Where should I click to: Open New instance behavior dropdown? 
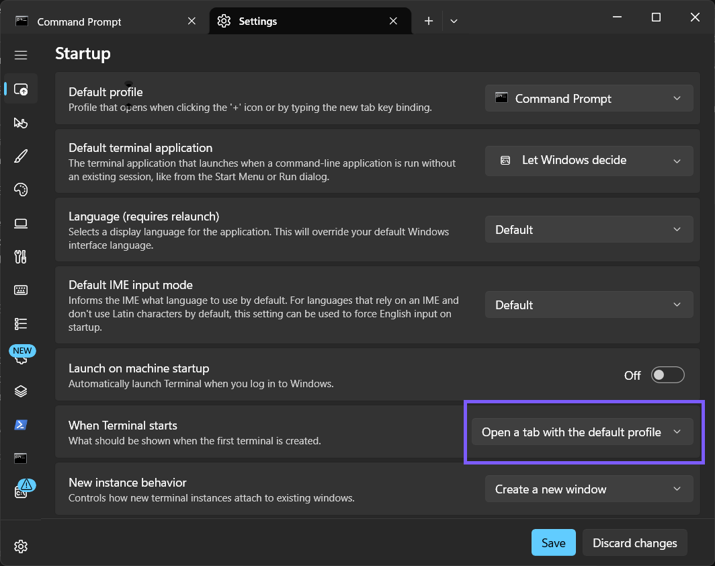(589, 489)
